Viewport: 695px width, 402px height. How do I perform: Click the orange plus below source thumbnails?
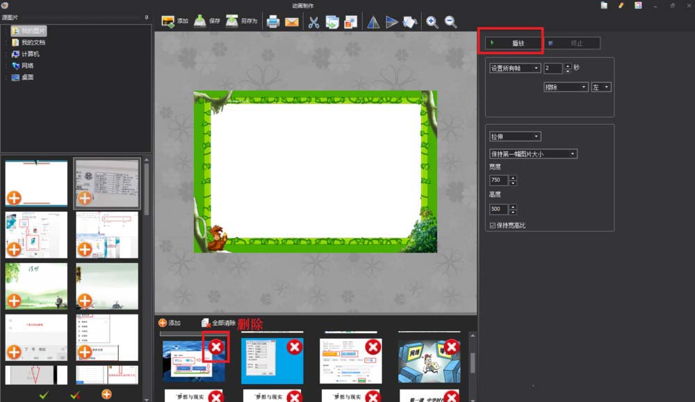pyautogui.click(x=106, y=394)
